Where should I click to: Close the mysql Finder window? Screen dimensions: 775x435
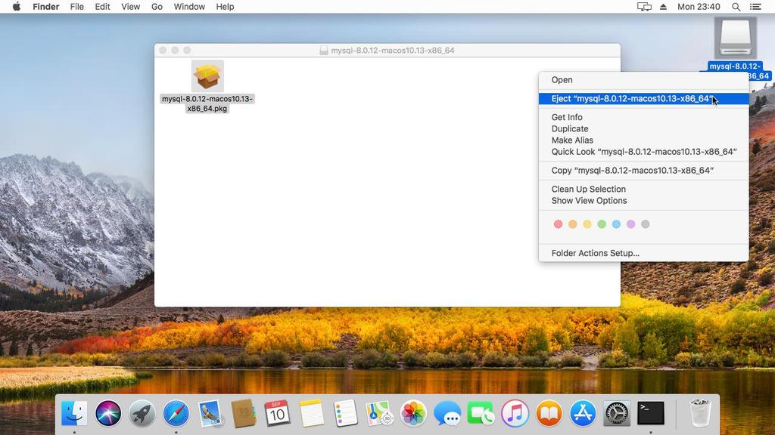163,51
